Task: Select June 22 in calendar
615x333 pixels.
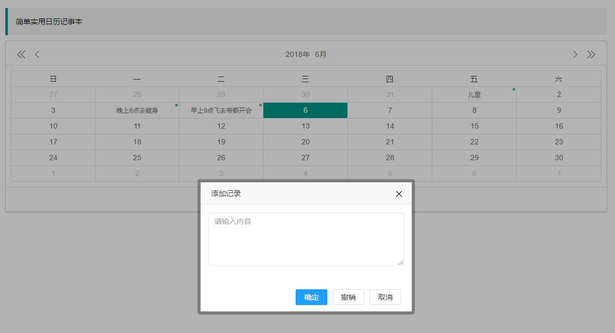Action: click(x=474, y=142)
